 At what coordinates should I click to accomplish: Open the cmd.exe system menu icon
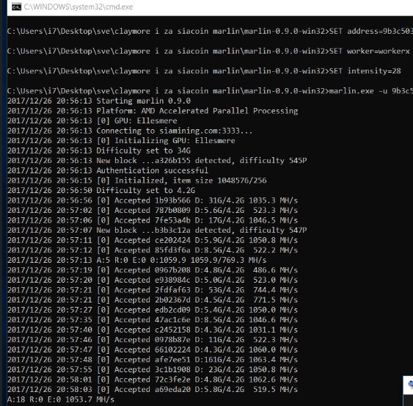[x=17, y=7]
